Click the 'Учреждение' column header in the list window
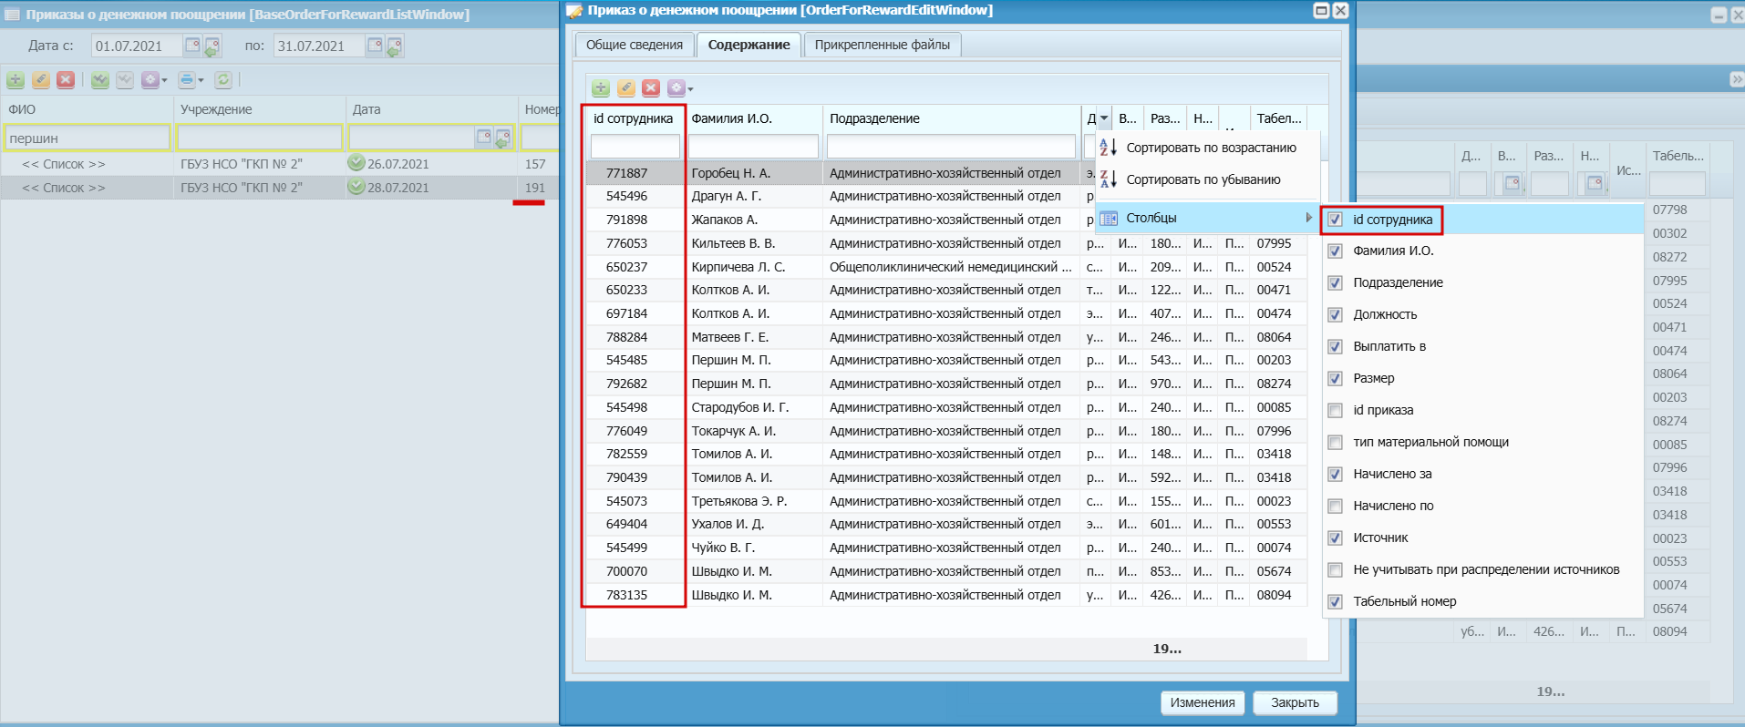Image resolution: width=1745 pixels, height=727 pixels. pyautogui.click(x=259, y=109)
